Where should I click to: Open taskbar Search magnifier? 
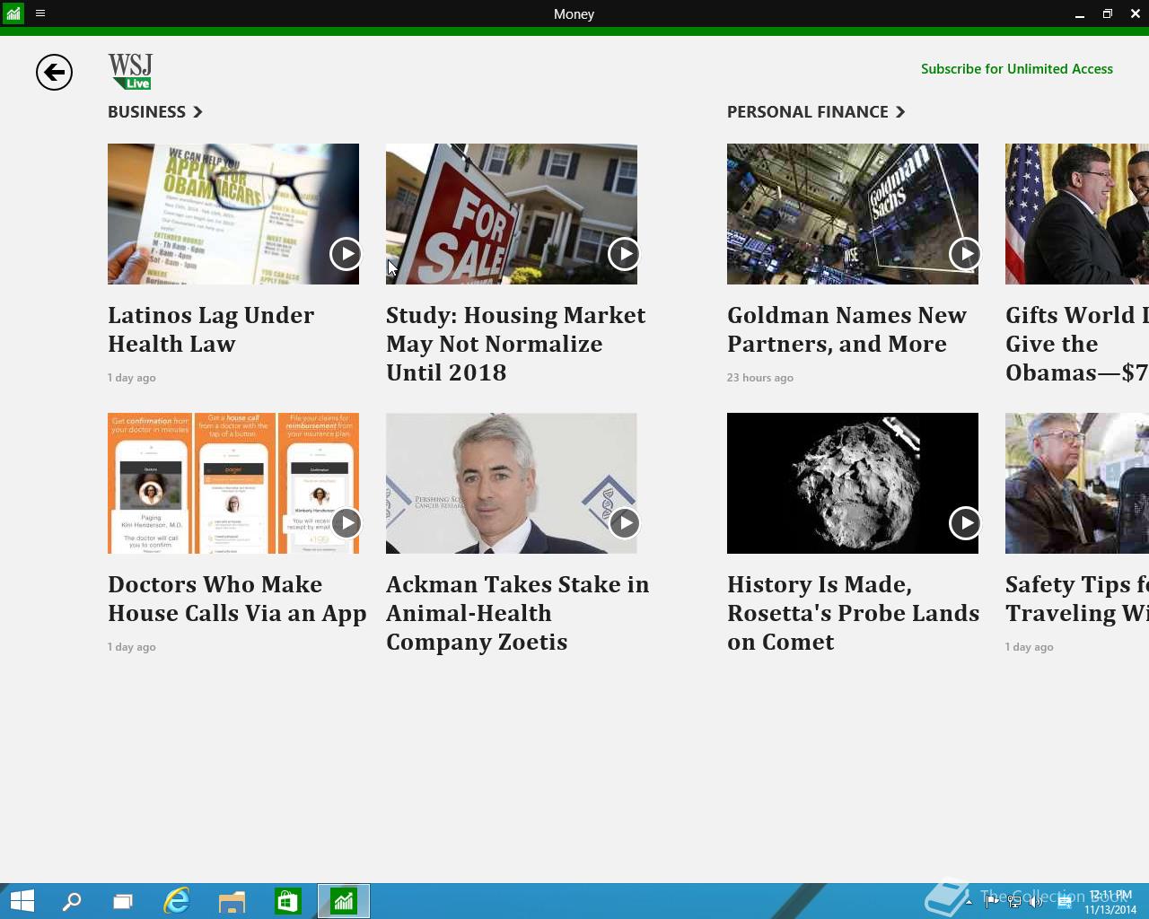[x=71, y=901]
